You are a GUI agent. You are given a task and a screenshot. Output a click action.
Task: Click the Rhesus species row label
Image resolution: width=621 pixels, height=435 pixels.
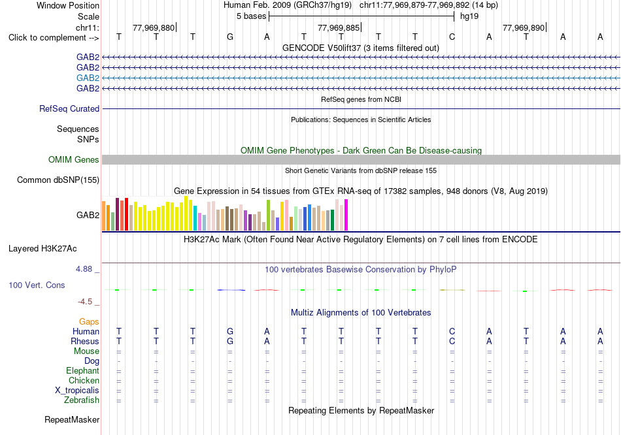[x=85, y=342]
